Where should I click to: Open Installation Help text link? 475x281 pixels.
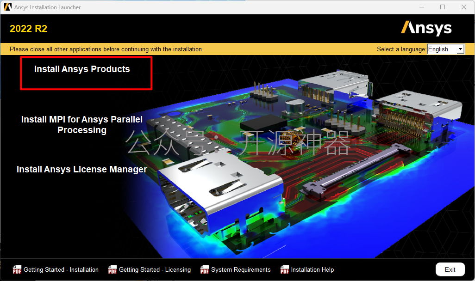click(x=312, y=269)
